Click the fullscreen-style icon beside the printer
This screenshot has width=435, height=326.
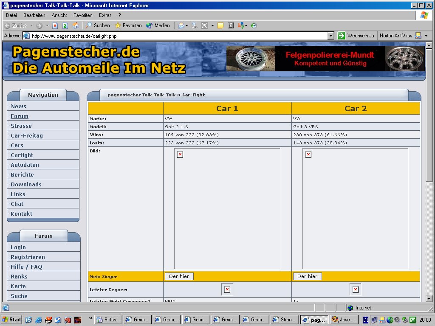[x=205, y=26]
